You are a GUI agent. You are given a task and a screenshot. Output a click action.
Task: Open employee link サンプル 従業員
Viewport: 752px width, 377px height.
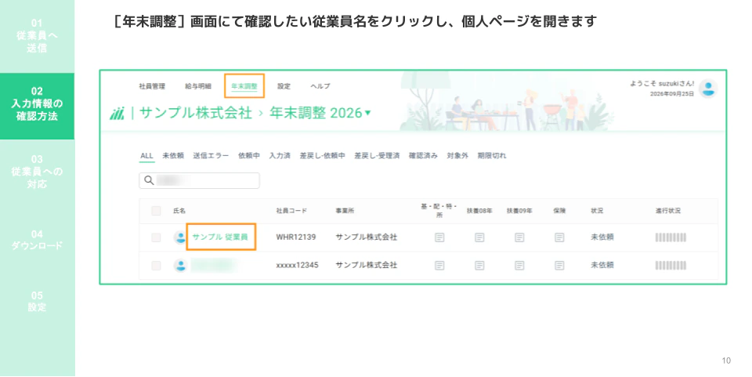click(x=220, y=237)
